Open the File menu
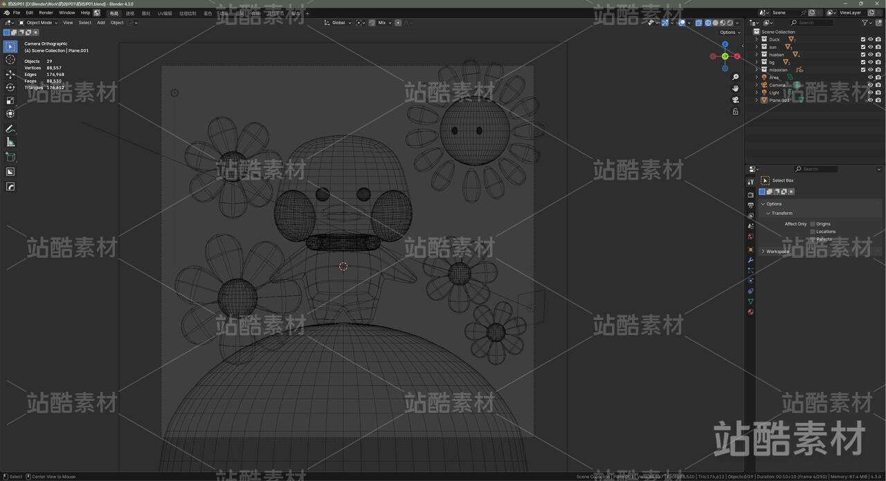This screenshot has width=886, height=481. pos(17,12)
